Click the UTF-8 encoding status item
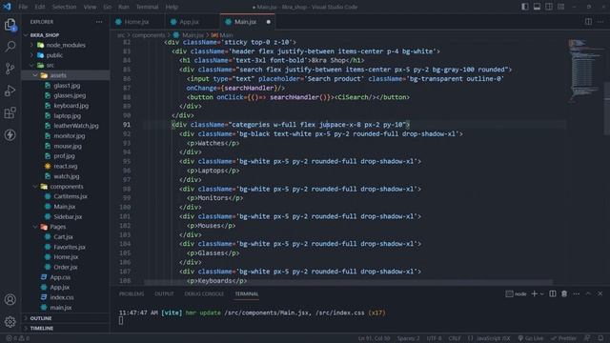 (x=435, y=338)
